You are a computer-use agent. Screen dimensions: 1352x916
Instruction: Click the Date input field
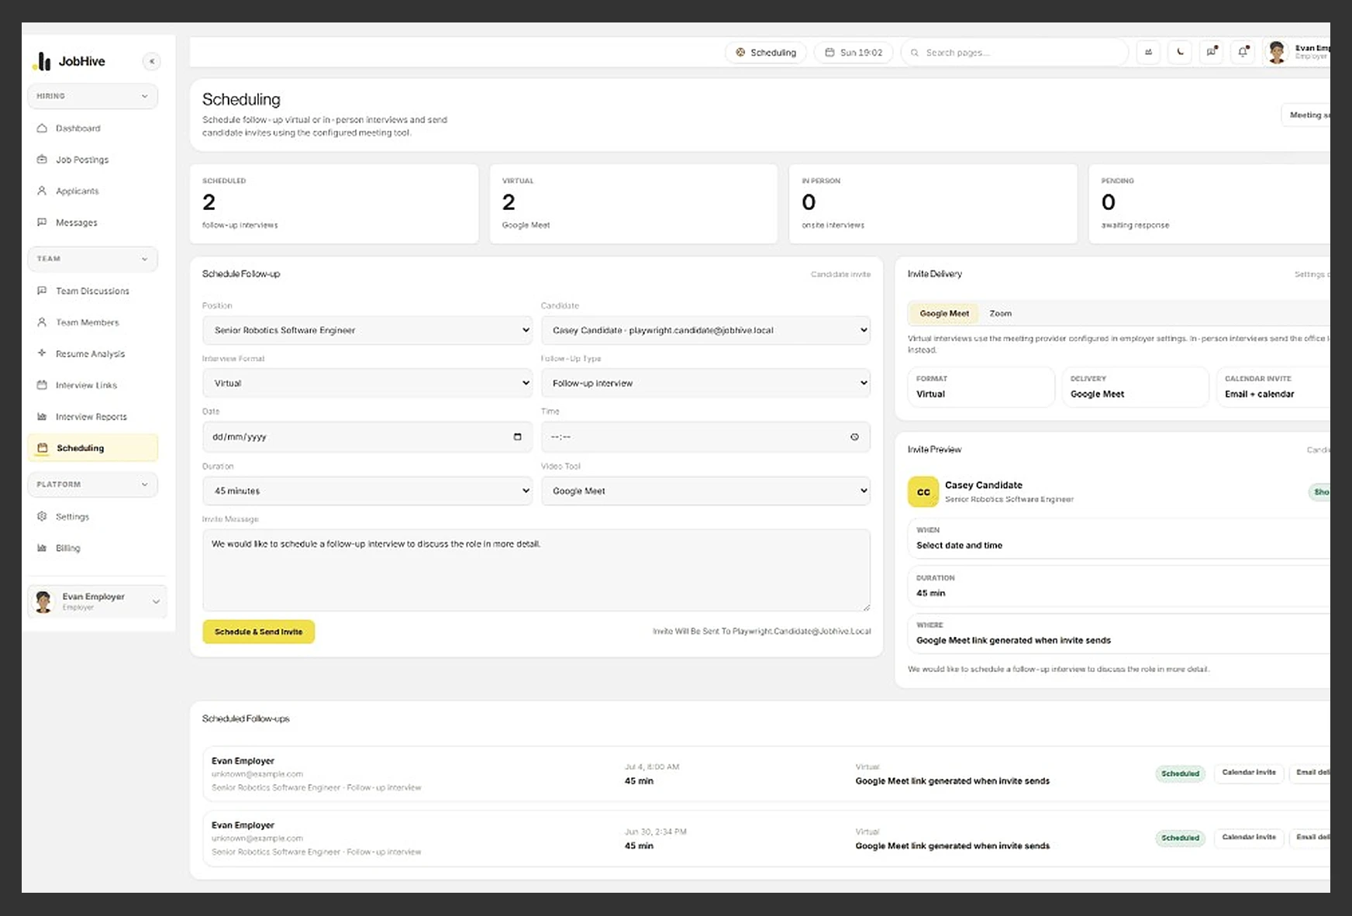(x=367, y=437)
